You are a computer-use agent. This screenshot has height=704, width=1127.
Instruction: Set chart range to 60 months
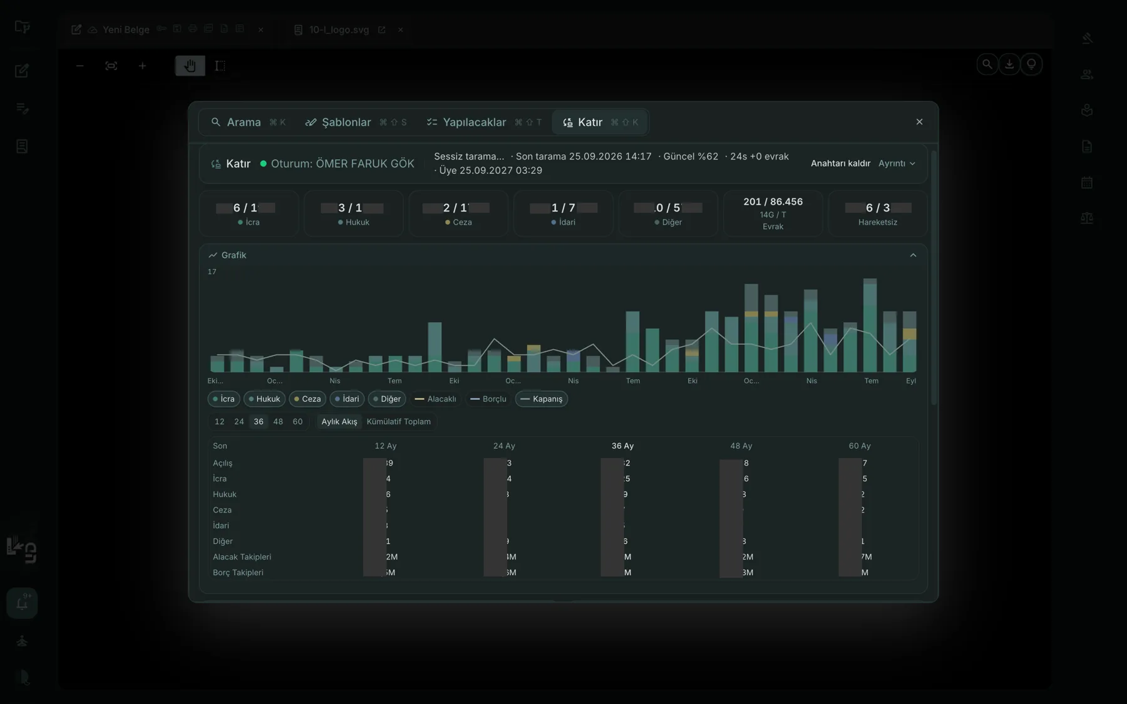(x=297, y=422)
